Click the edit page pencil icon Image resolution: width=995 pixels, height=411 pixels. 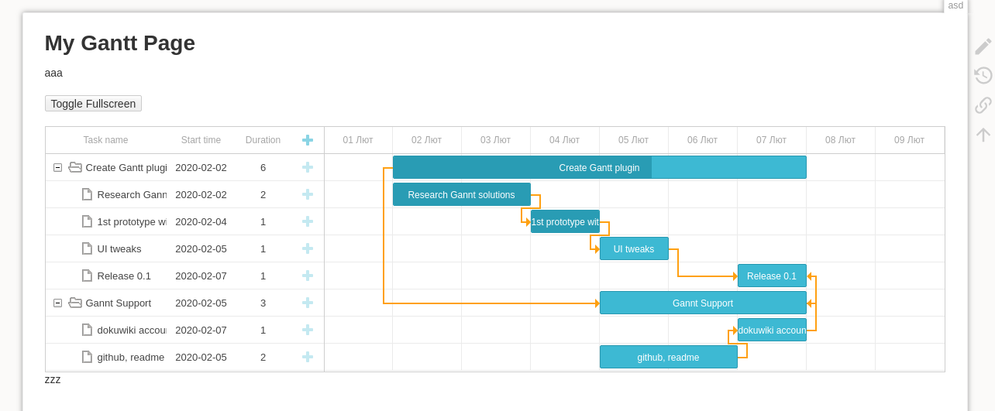click(983, 46)
